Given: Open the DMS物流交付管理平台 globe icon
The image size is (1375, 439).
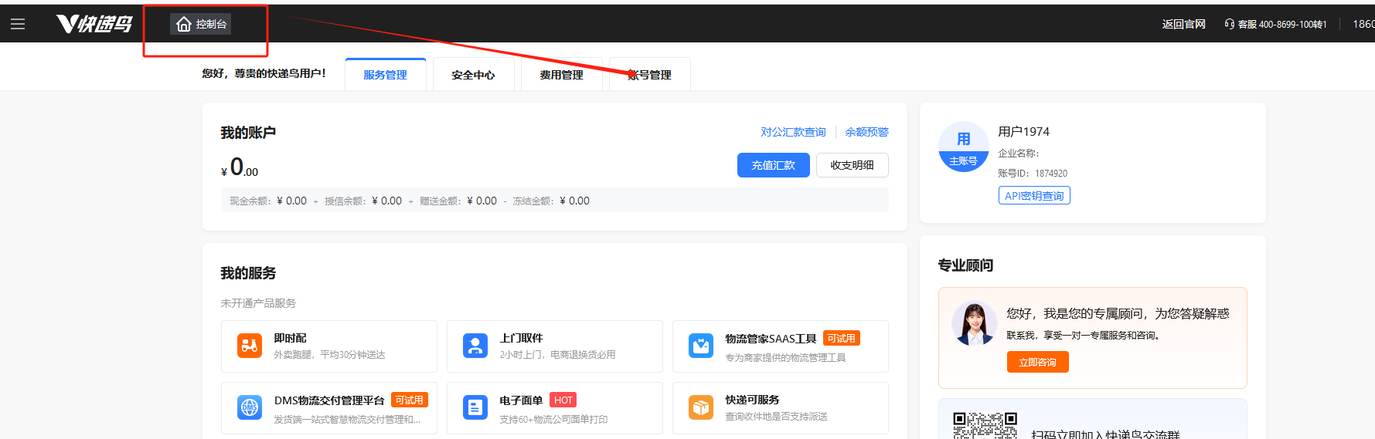Looking at the screenshot, I should coord(250,407).
